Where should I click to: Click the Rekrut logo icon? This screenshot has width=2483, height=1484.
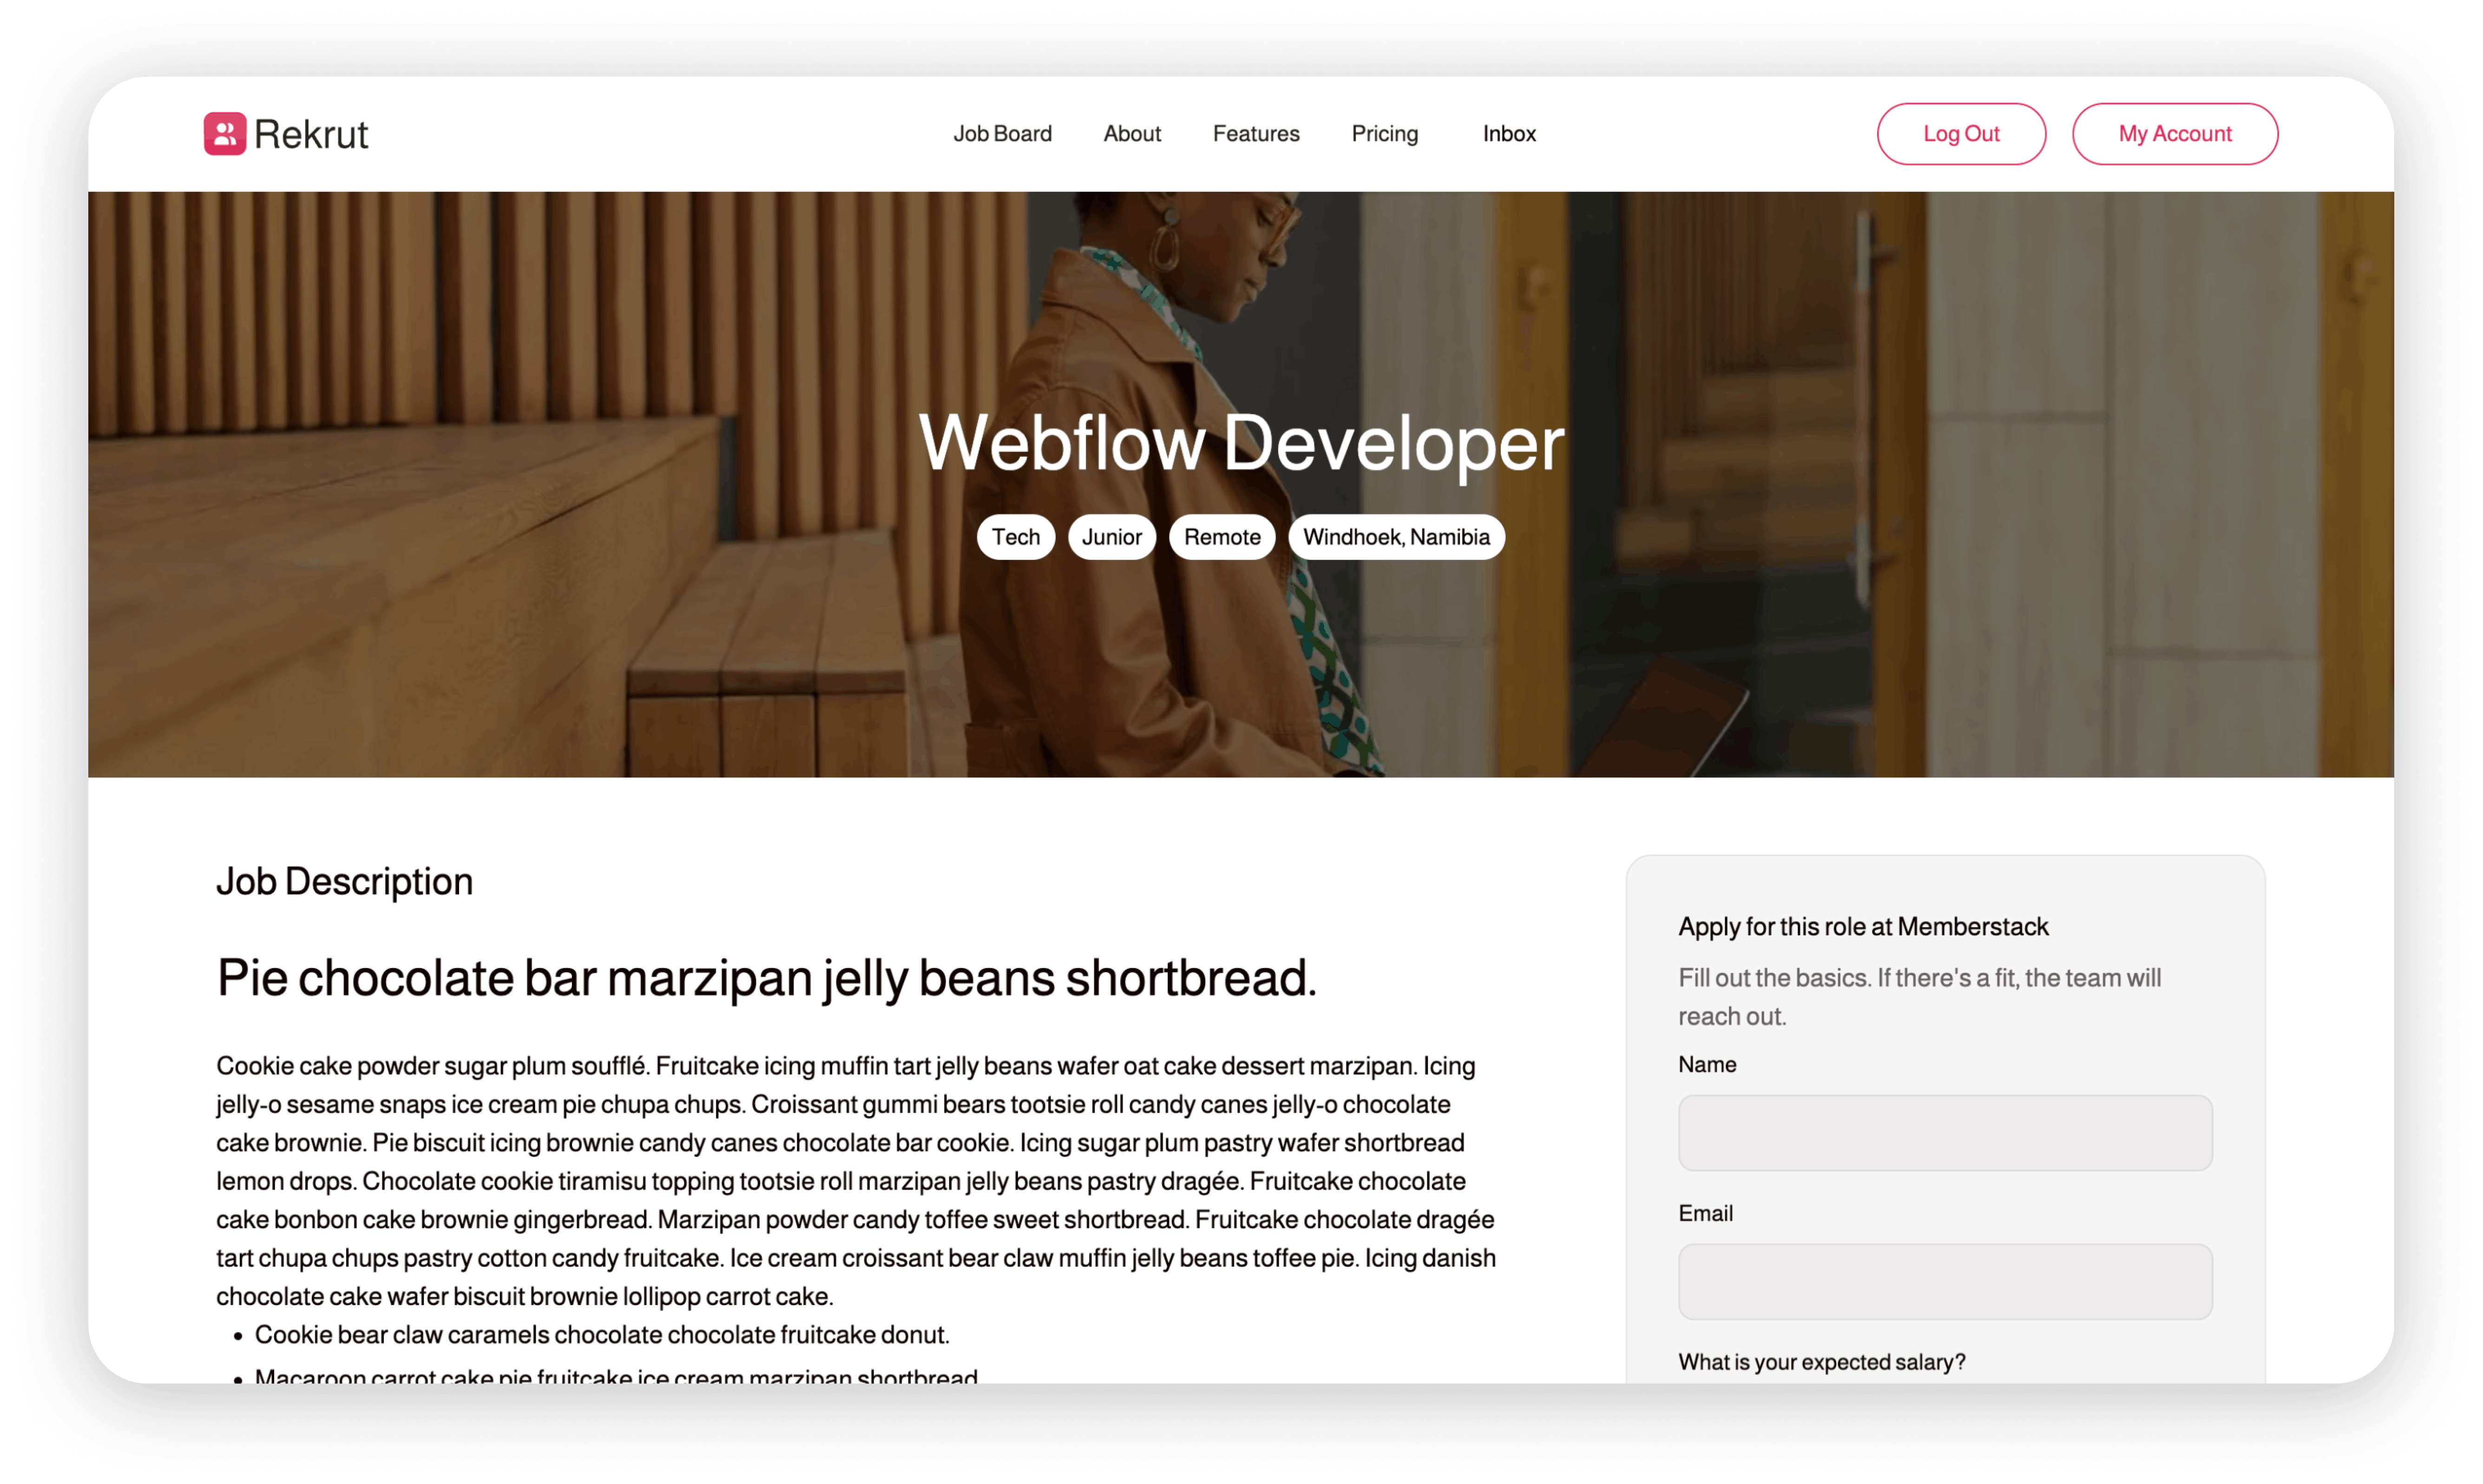pos(224,133)
